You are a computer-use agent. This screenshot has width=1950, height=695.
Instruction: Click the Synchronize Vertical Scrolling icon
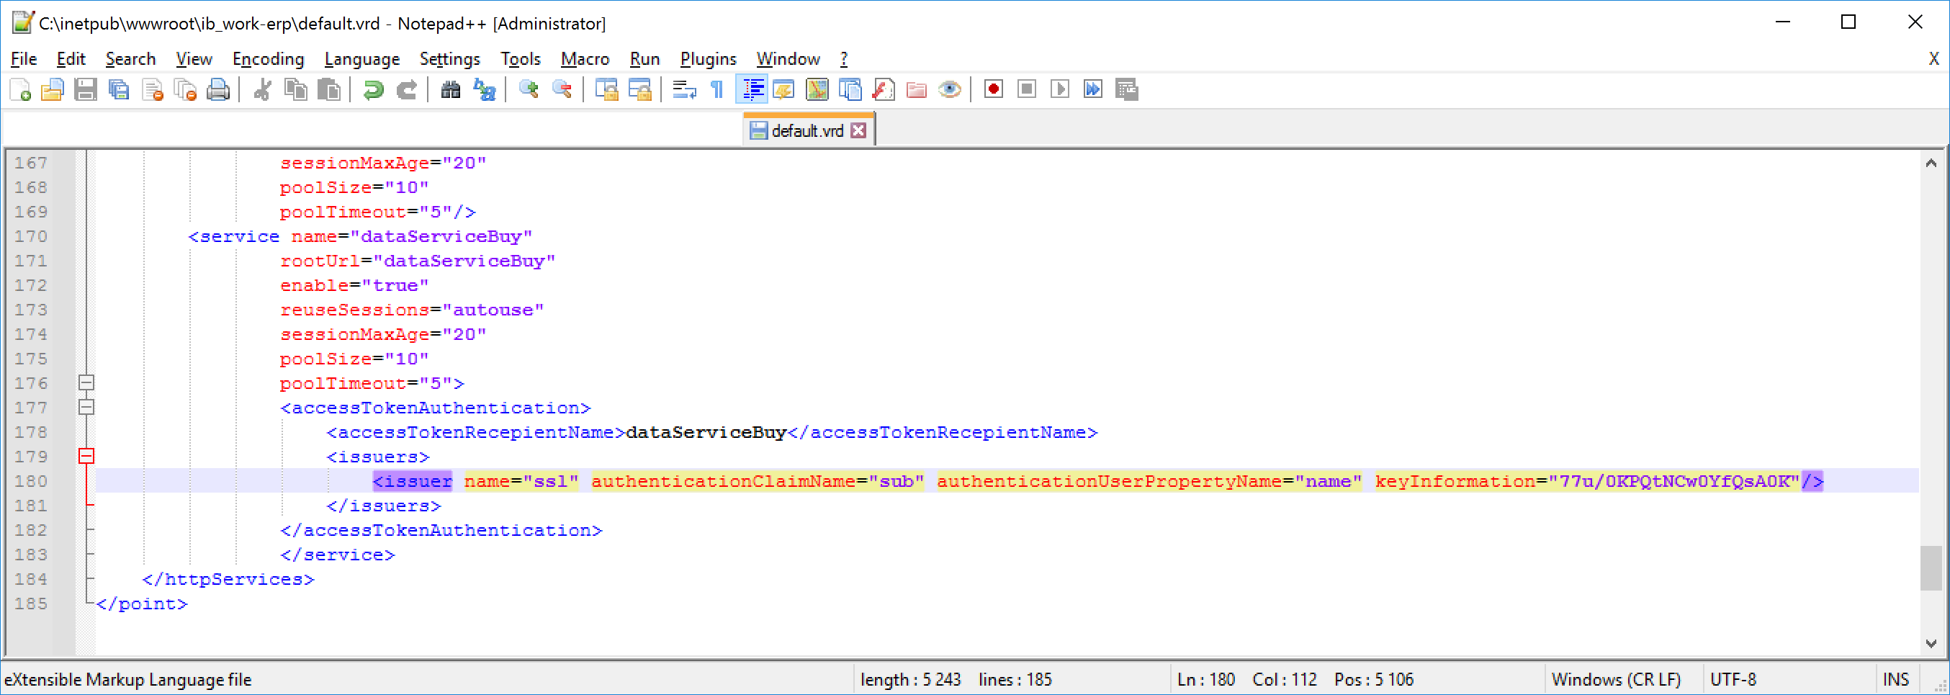pyautogui.click(x=606, y=90)
